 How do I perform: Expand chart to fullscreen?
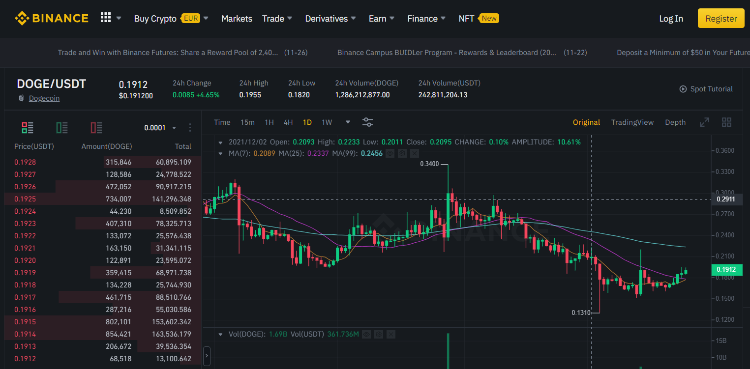pyautogui.click(x=705, y=122)
